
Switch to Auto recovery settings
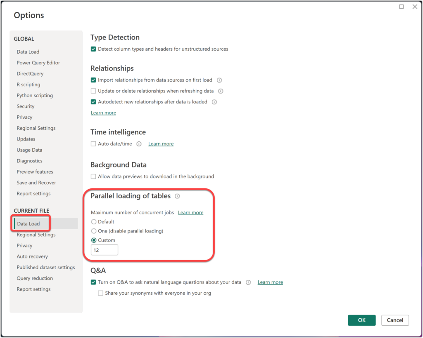click(x=32, y=256)
